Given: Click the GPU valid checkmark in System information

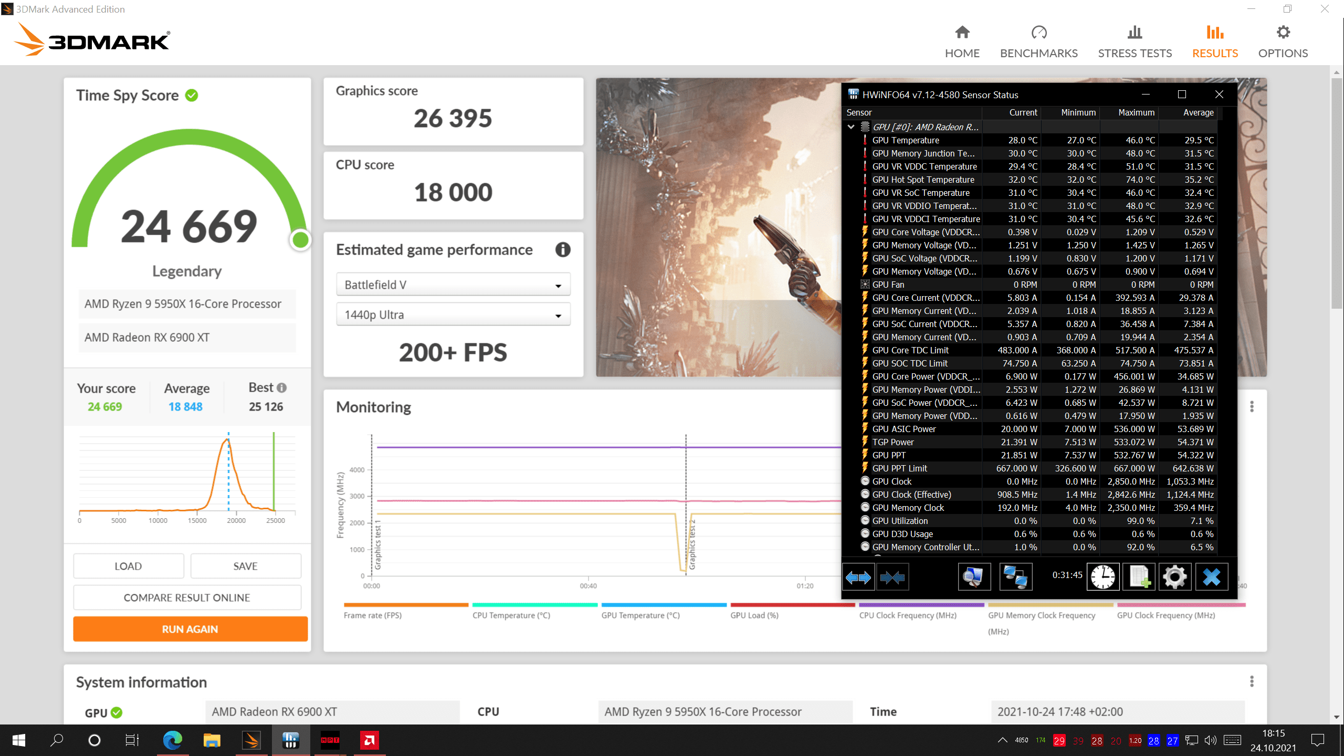Looking at the screenshot, I should point(117,712).
